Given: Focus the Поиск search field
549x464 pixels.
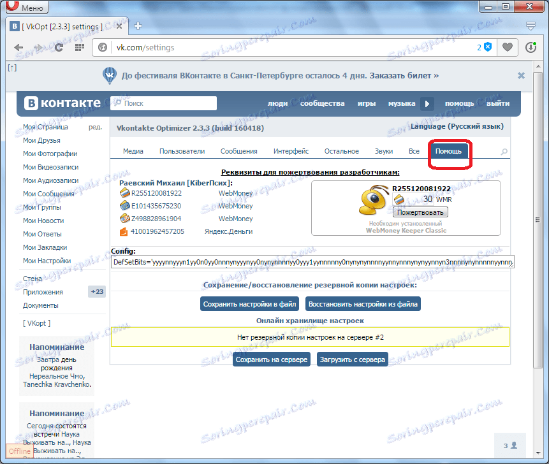Looking at the screenshot, I should pyautogui.click(x=163, y=103).
